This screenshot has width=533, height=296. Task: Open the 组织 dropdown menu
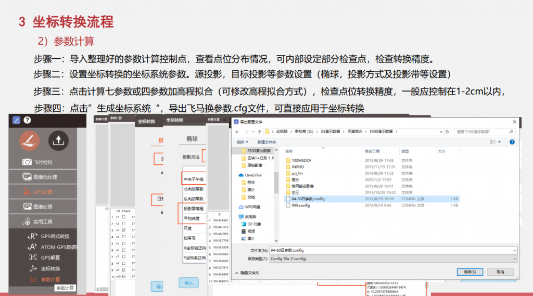tap(243, 142)
